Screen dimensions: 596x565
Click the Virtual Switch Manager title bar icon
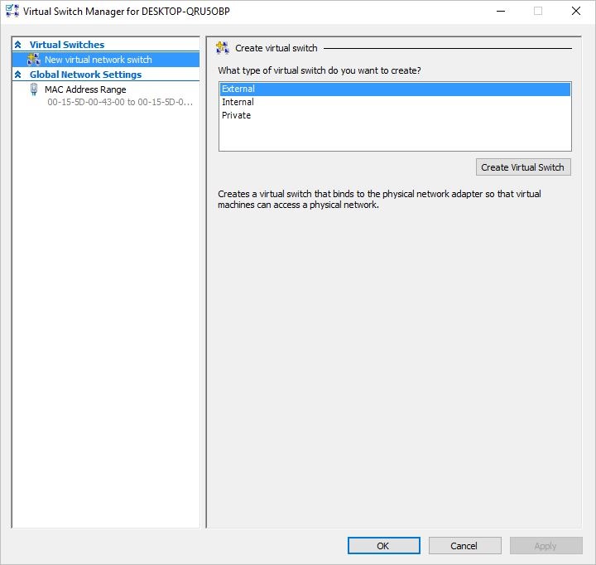(x=12, y=12)
